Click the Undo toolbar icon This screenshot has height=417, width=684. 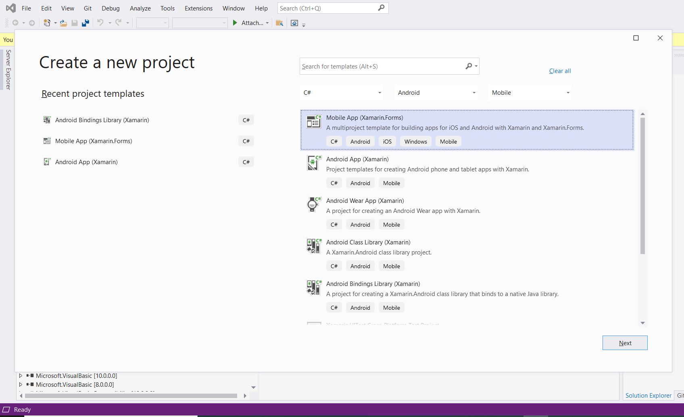pos(100,23)
